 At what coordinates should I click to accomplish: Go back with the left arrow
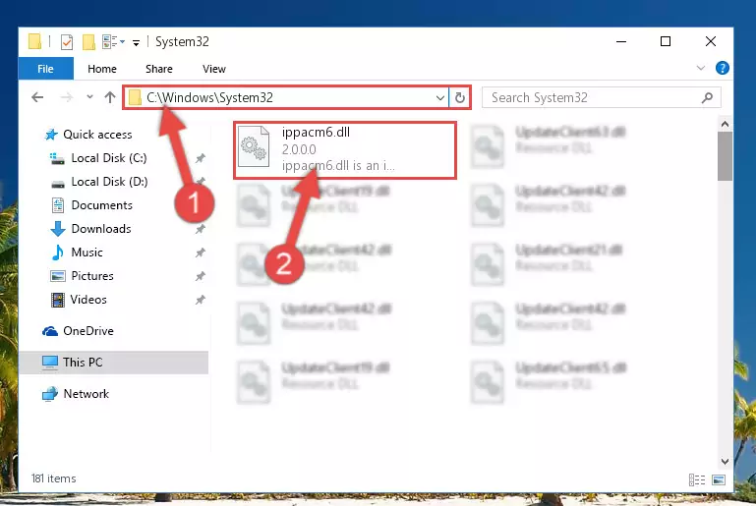point(37,98)
